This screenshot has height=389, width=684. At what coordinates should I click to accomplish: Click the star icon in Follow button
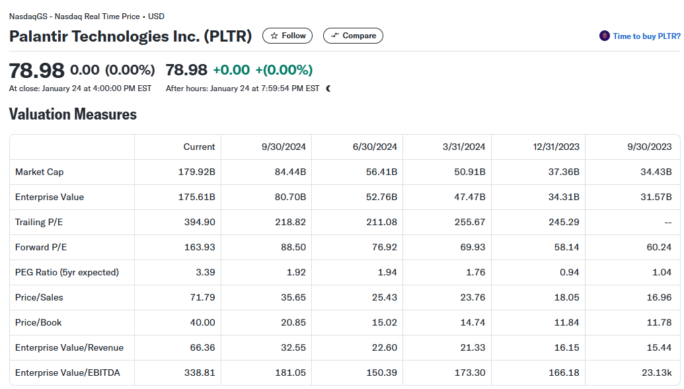pyautogui.click(x=274, y=36)
